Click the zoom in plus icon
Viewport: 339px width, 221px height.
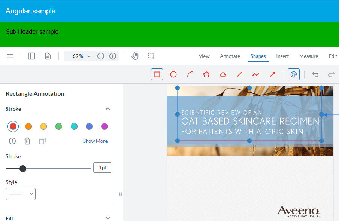(x=113, y=56)
